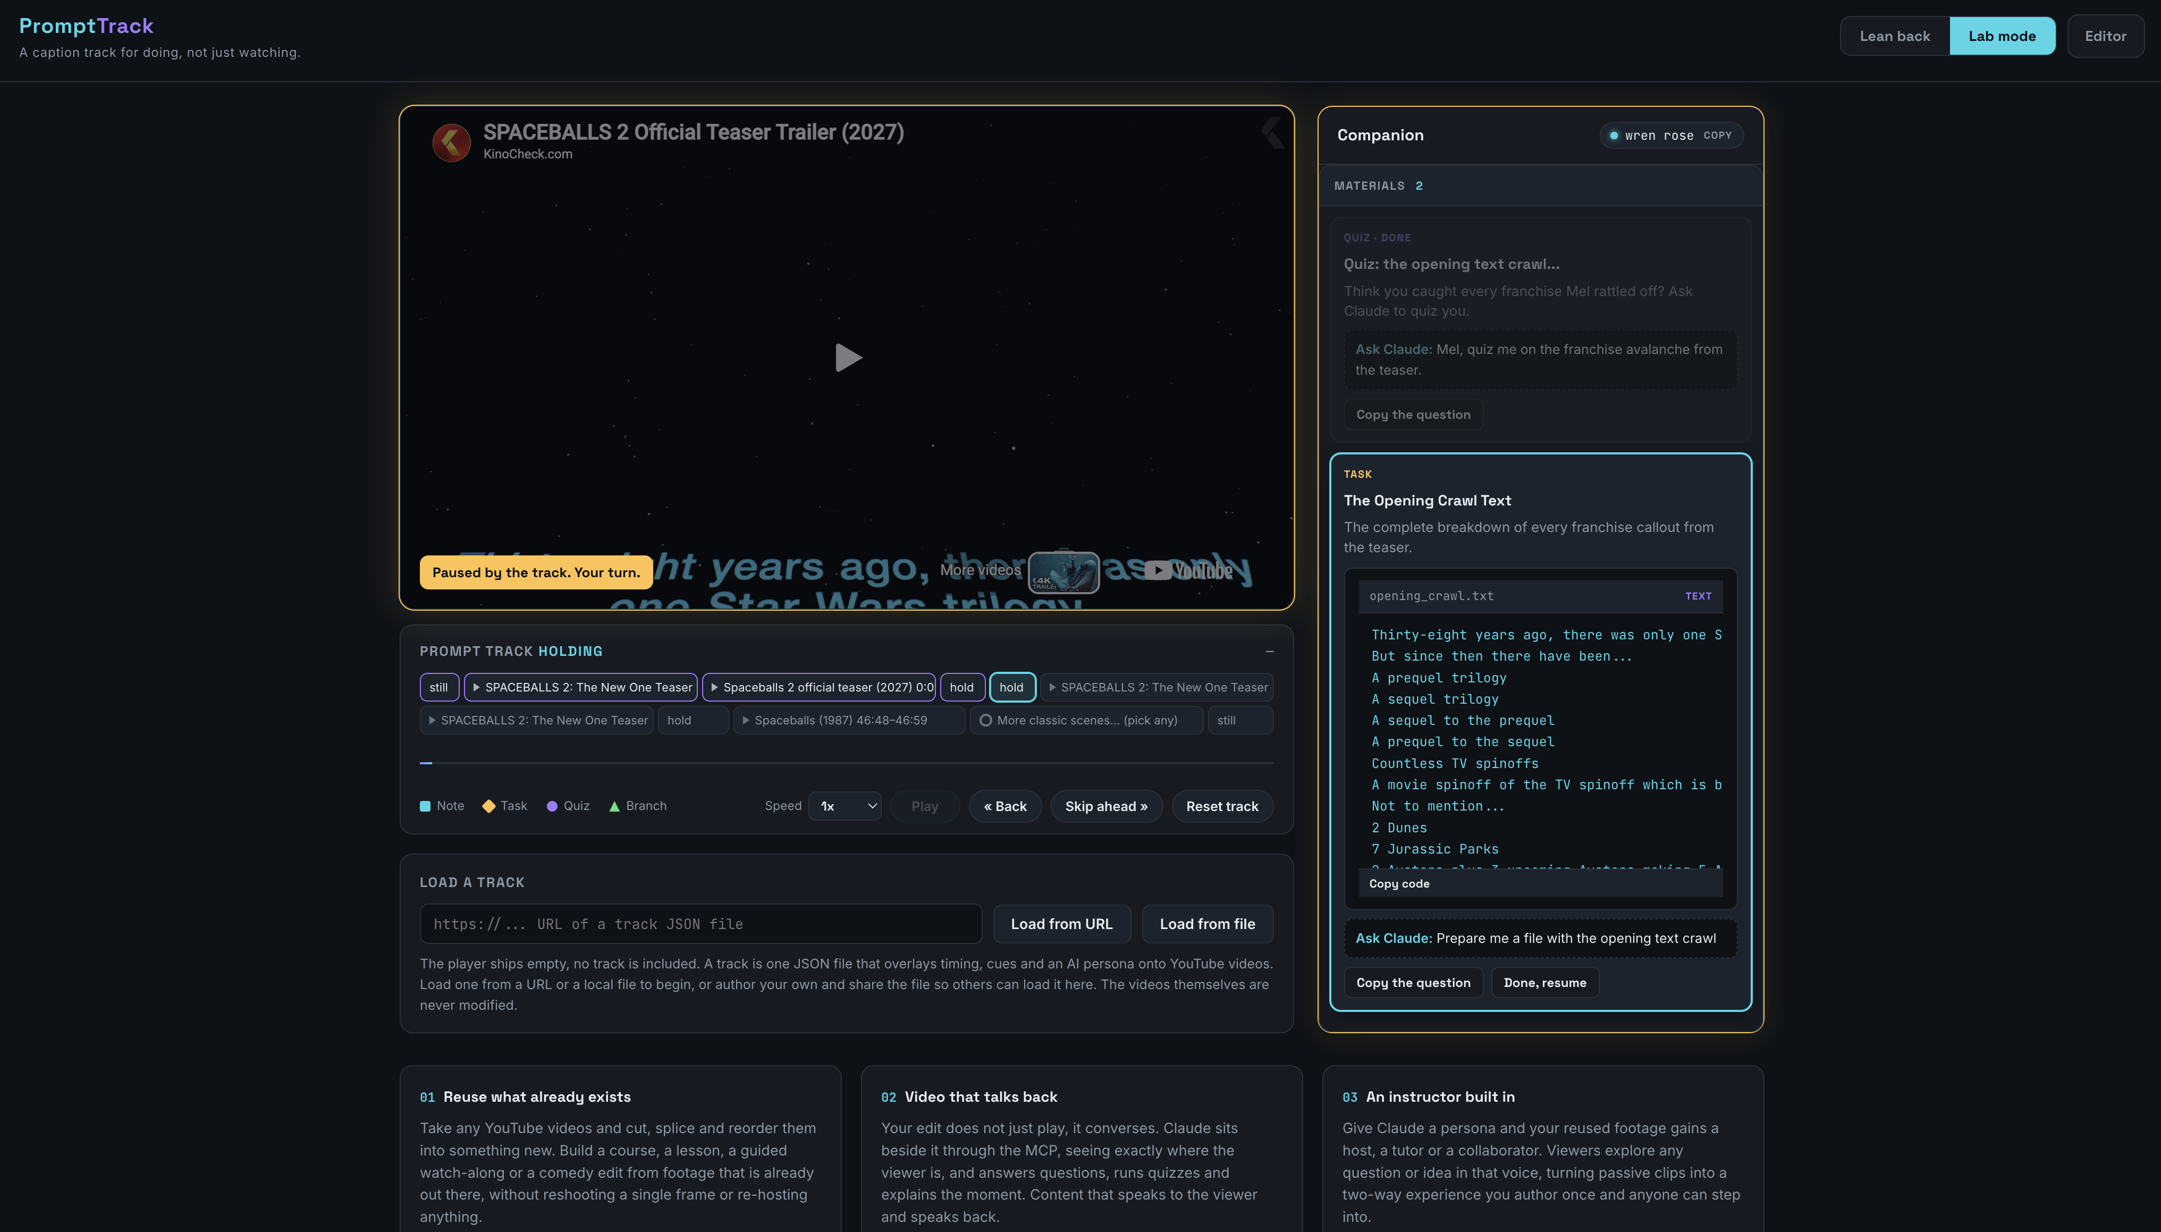Go back one cue with « Back

click(1004, 806)
